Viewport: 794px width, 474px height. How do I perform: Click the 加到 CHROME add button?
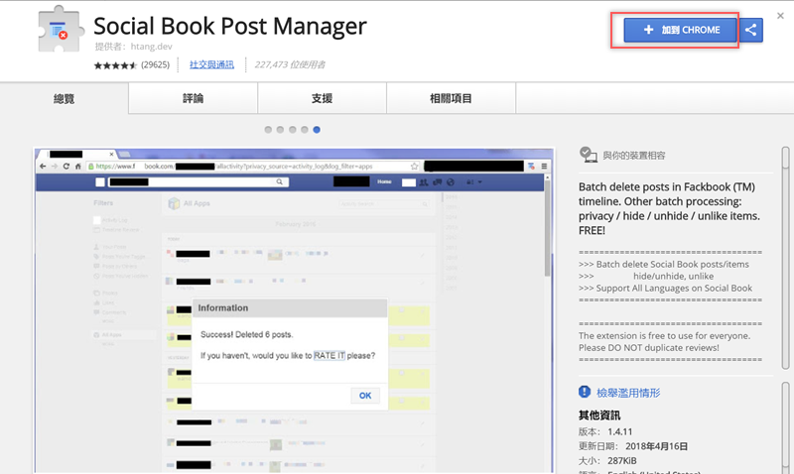tap(680, 30)
